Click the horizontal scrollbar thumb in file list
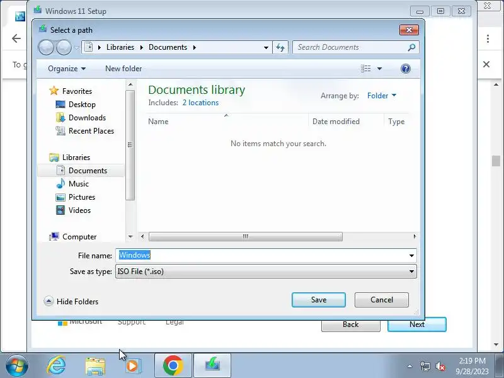504x378 pixels. point(246,237)
